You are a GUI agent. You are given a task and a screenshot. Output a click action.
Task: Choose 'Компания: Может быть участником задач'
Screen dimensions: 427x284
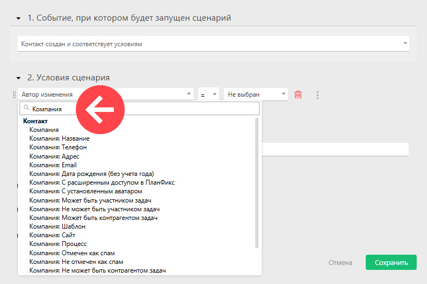(x=90, y=200)
